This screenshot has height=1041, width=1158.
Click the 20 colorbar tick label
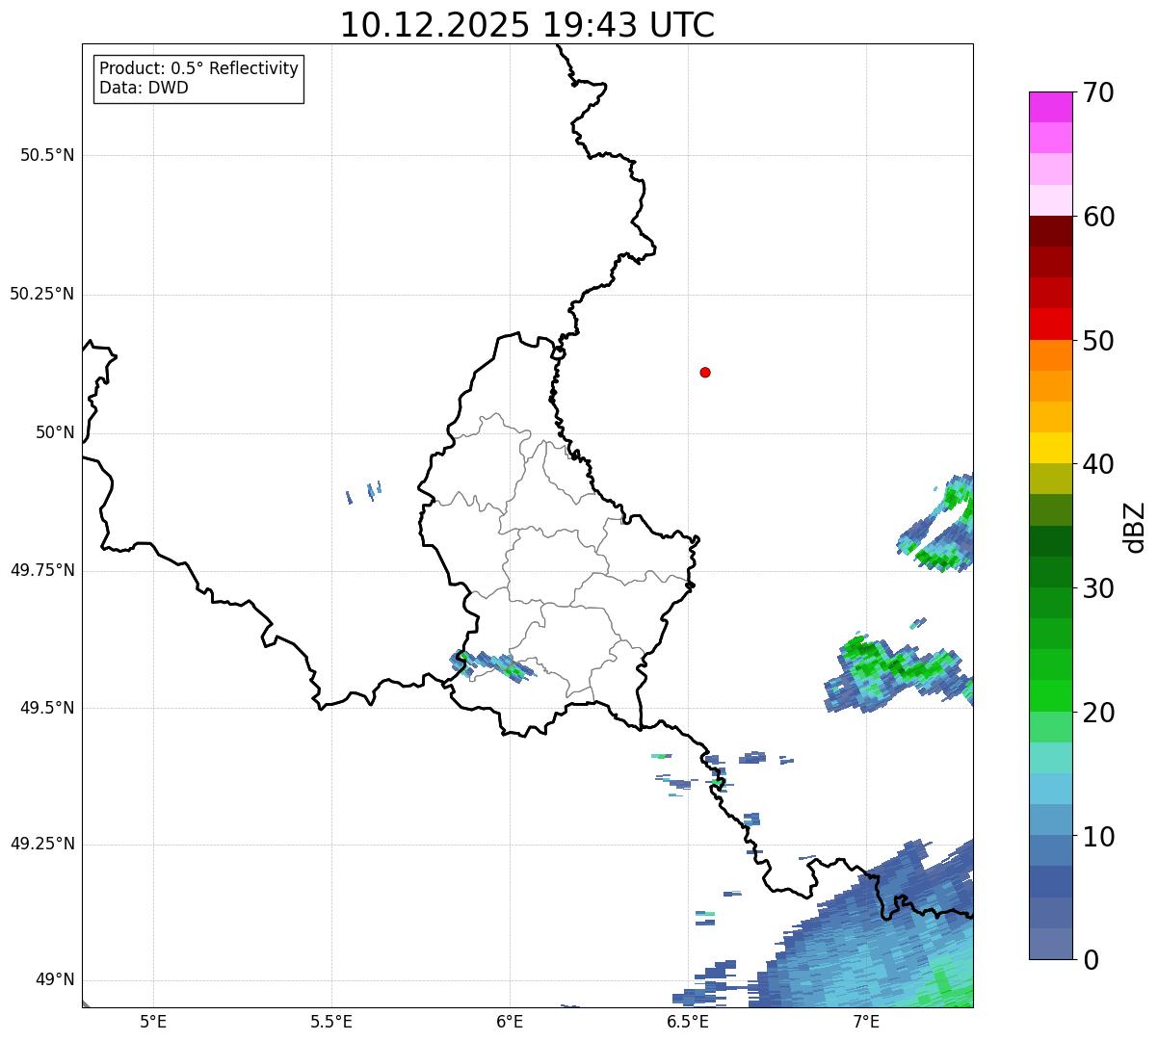tap(1098, 713)
